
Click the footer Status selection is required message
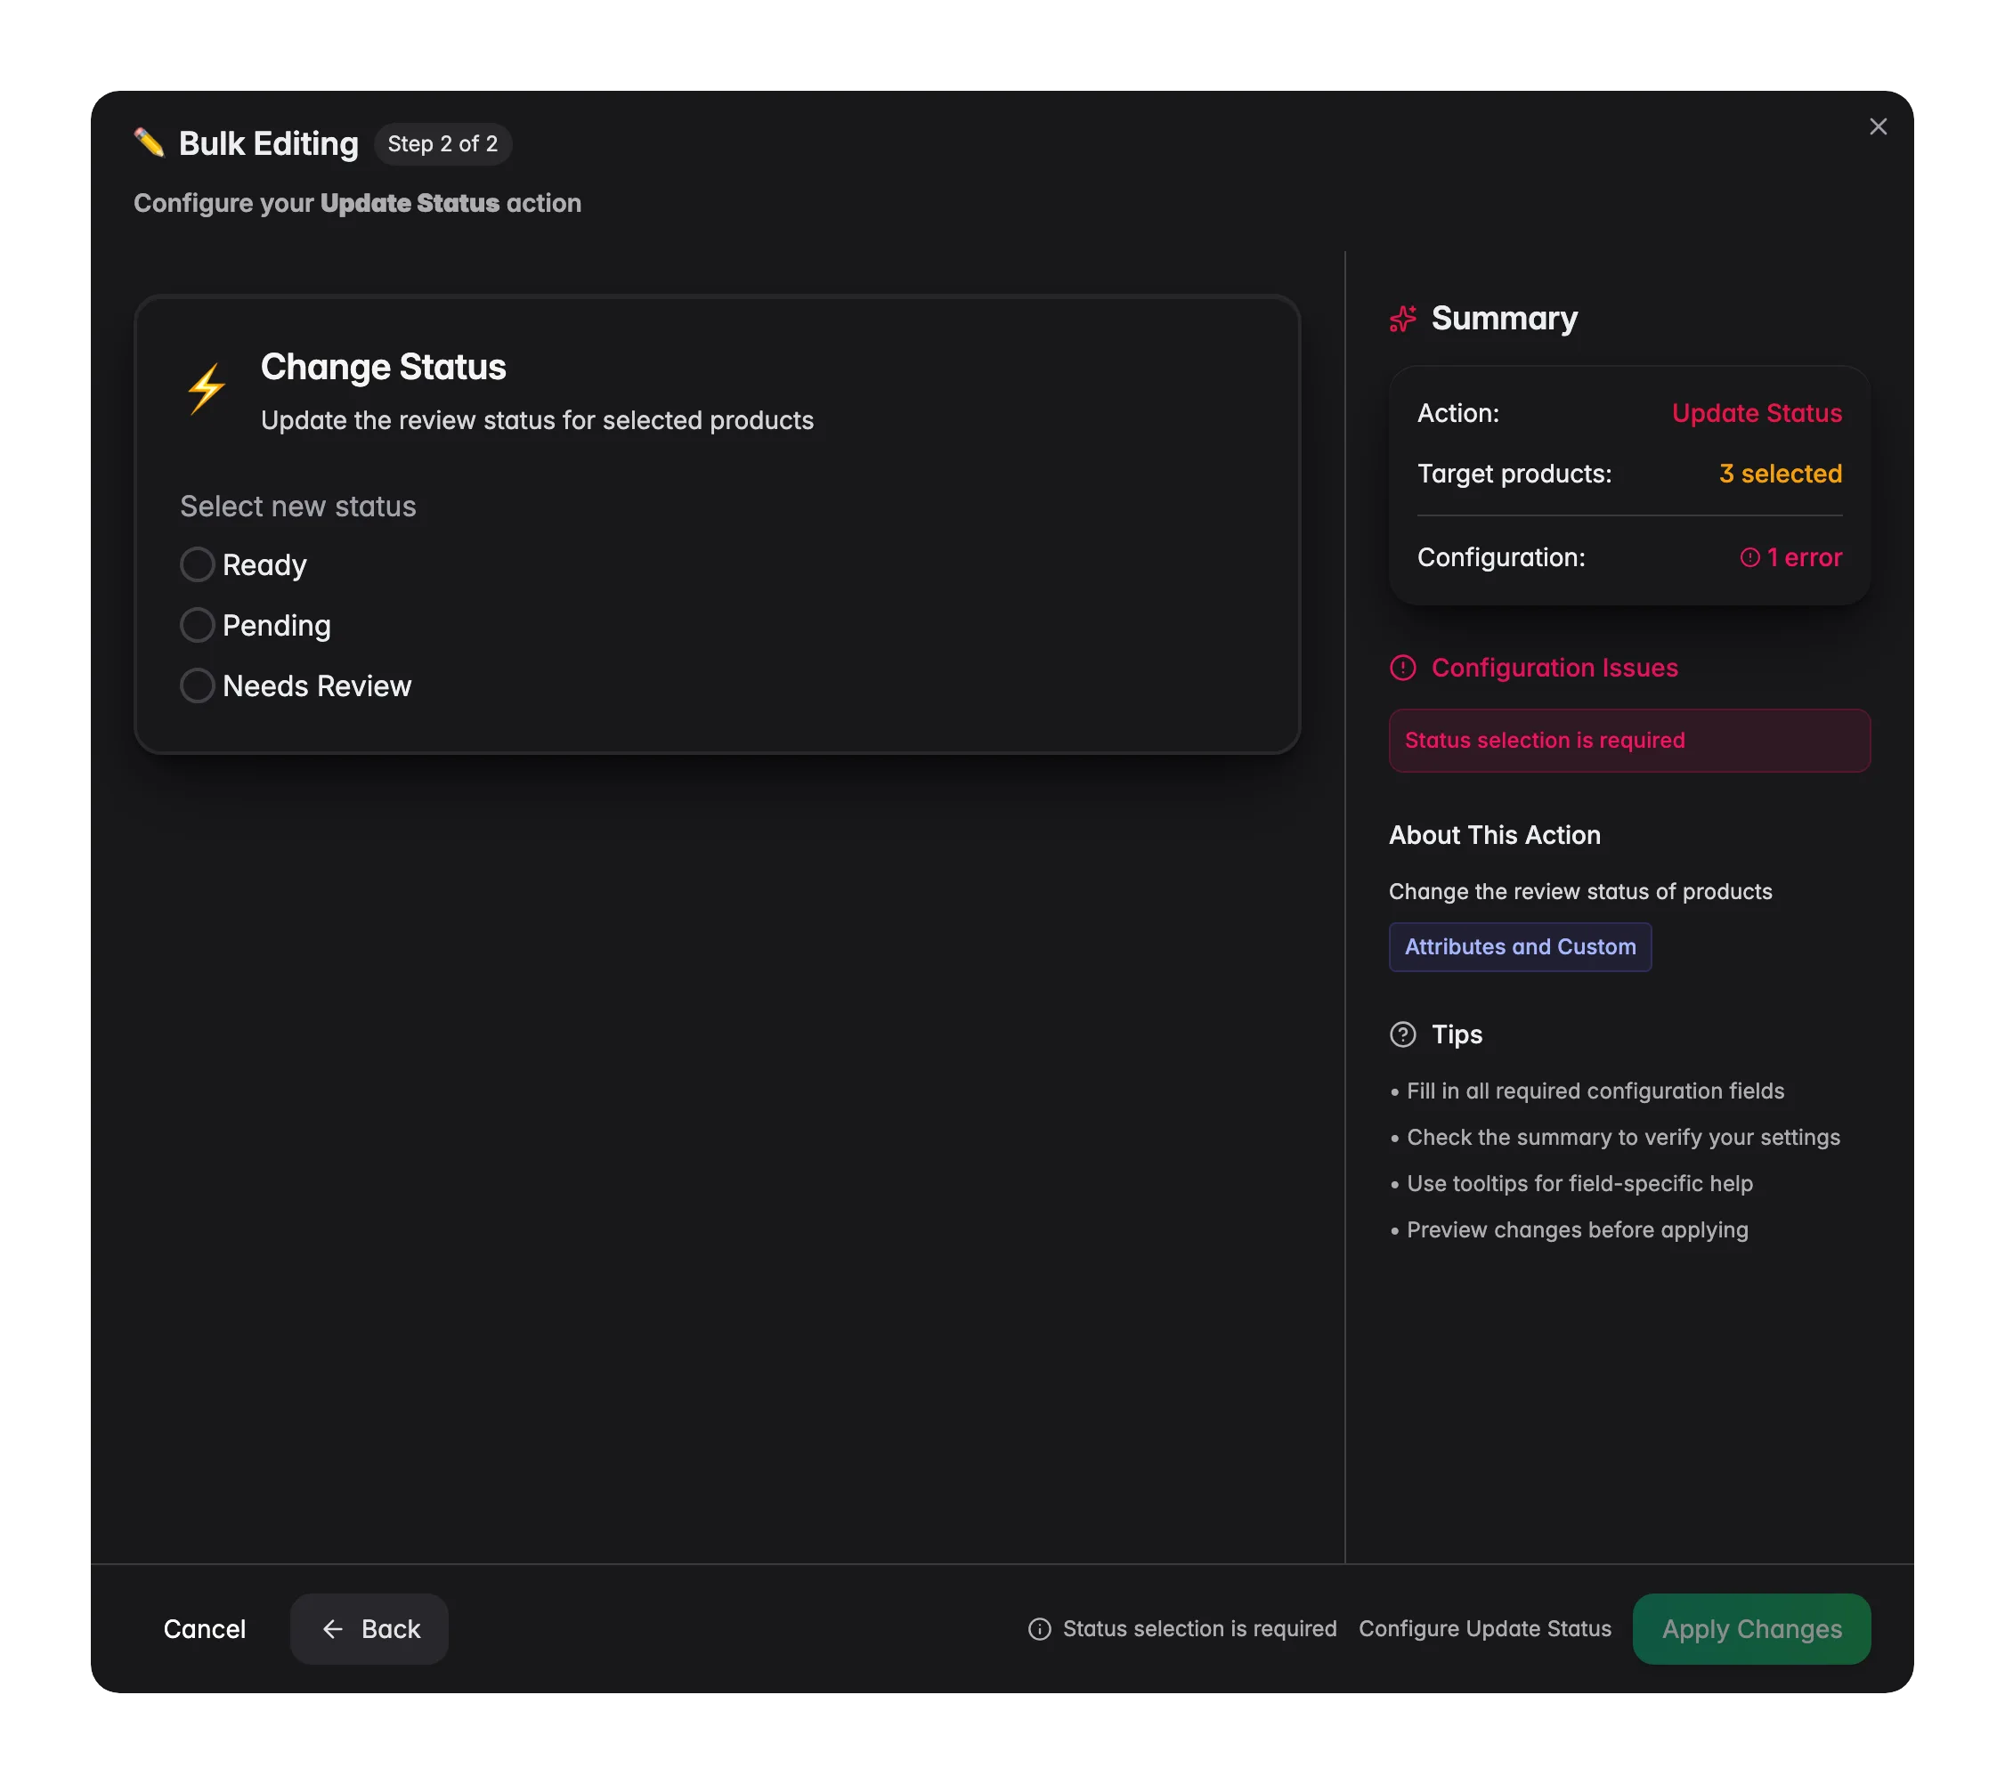click(1199, 1629)
